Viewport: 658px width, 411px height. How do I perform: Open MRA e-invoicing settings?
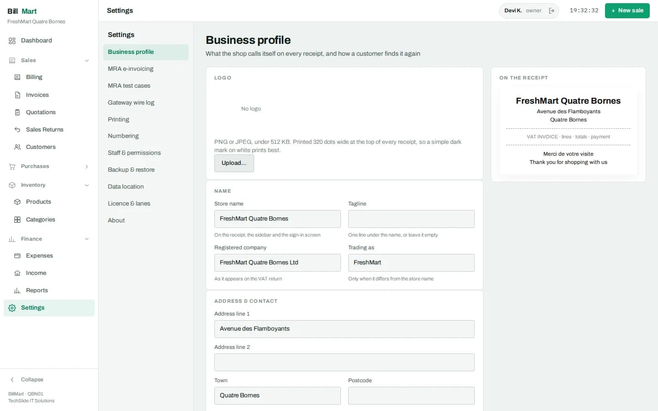[146, 69]
